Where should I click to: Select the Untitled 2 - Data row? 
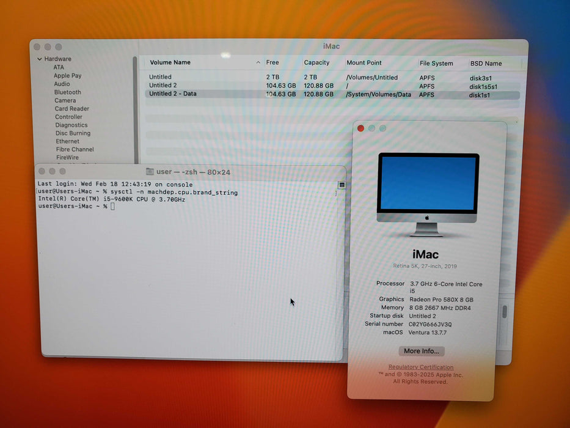[x=332, y=95]
